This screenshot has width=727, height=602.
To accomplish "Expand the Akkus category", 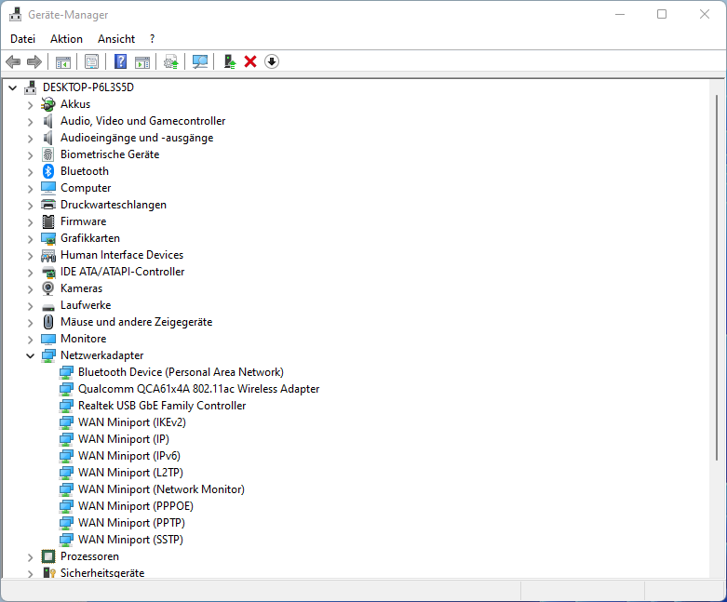I will 30,105.
